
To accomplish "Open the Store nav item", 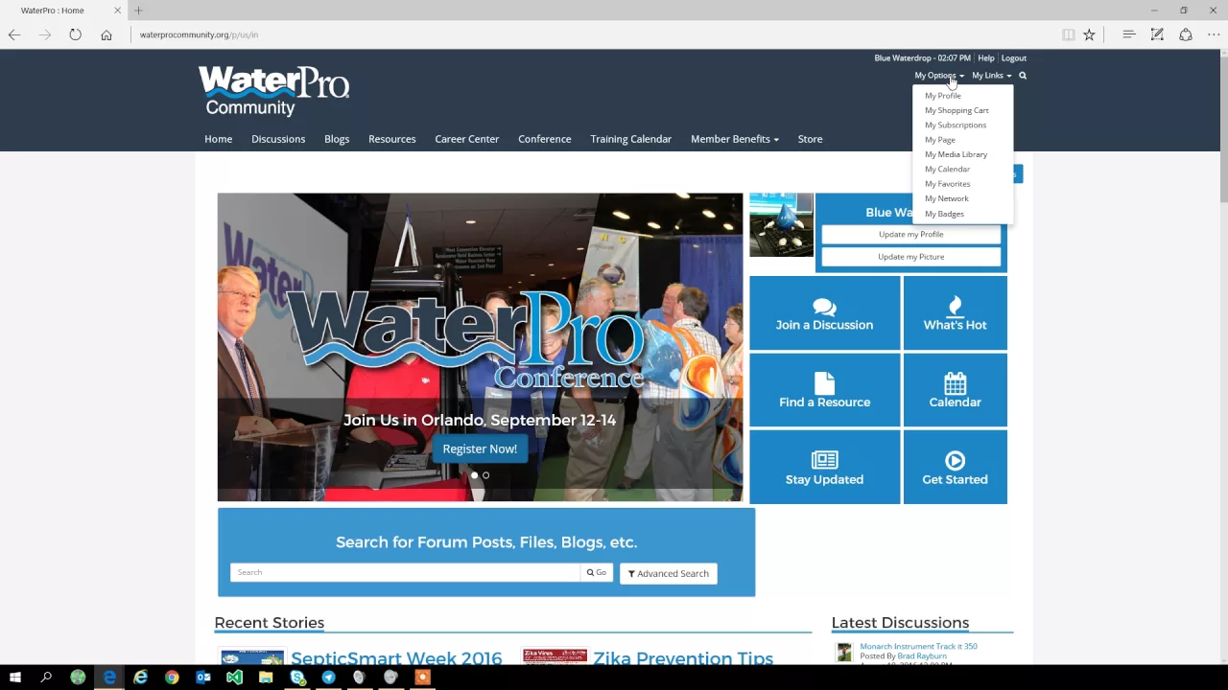I will click(810, 139).
